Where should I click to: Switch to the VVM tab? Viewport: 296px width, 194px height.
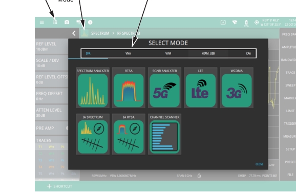point(168,53)
